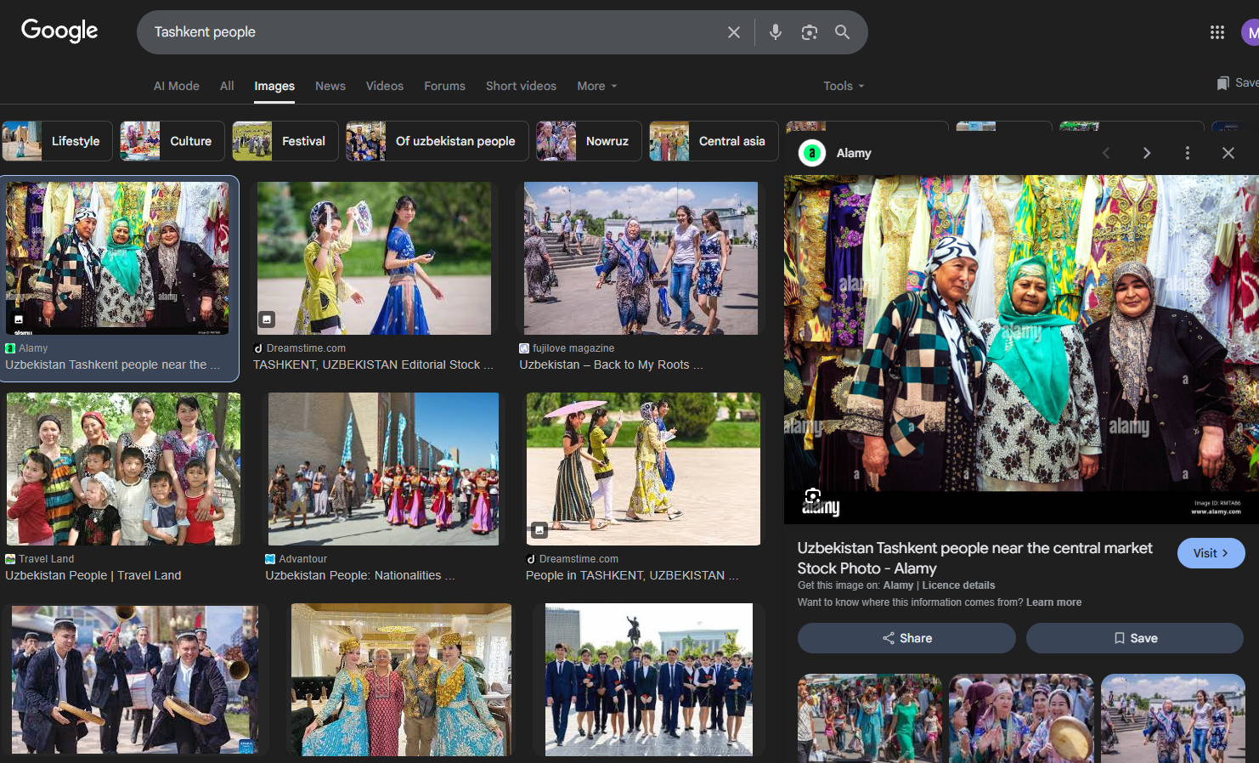Open Dreamstime People in TASHKENT image

coord(643,469)
